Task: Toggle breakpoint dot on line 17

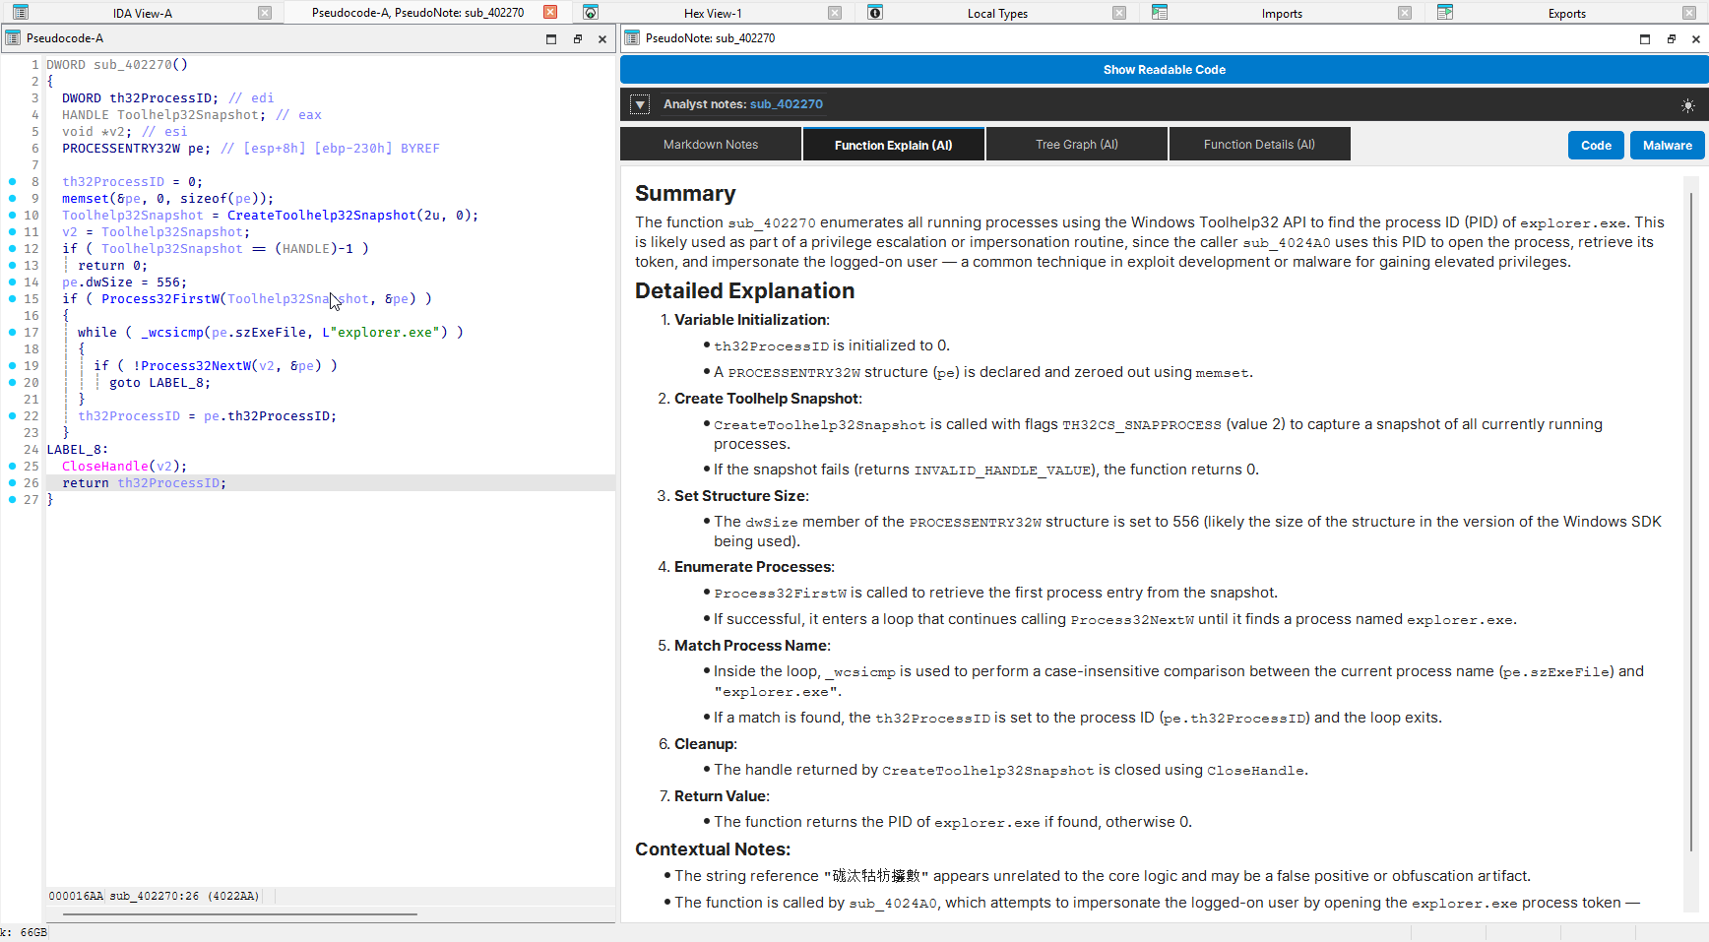Action: tap(12, 333)
